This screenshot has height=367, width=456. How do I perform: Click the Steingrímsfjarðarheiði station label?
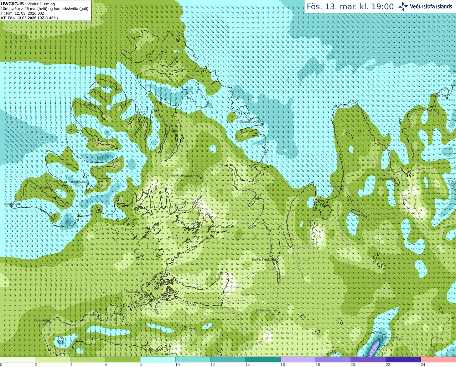(x=185, y=176)
